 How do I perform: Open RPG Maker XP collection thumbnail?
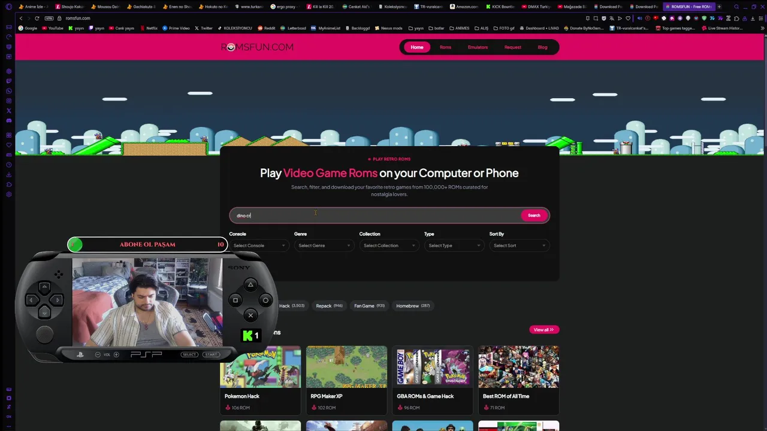(x=346, y=367)
